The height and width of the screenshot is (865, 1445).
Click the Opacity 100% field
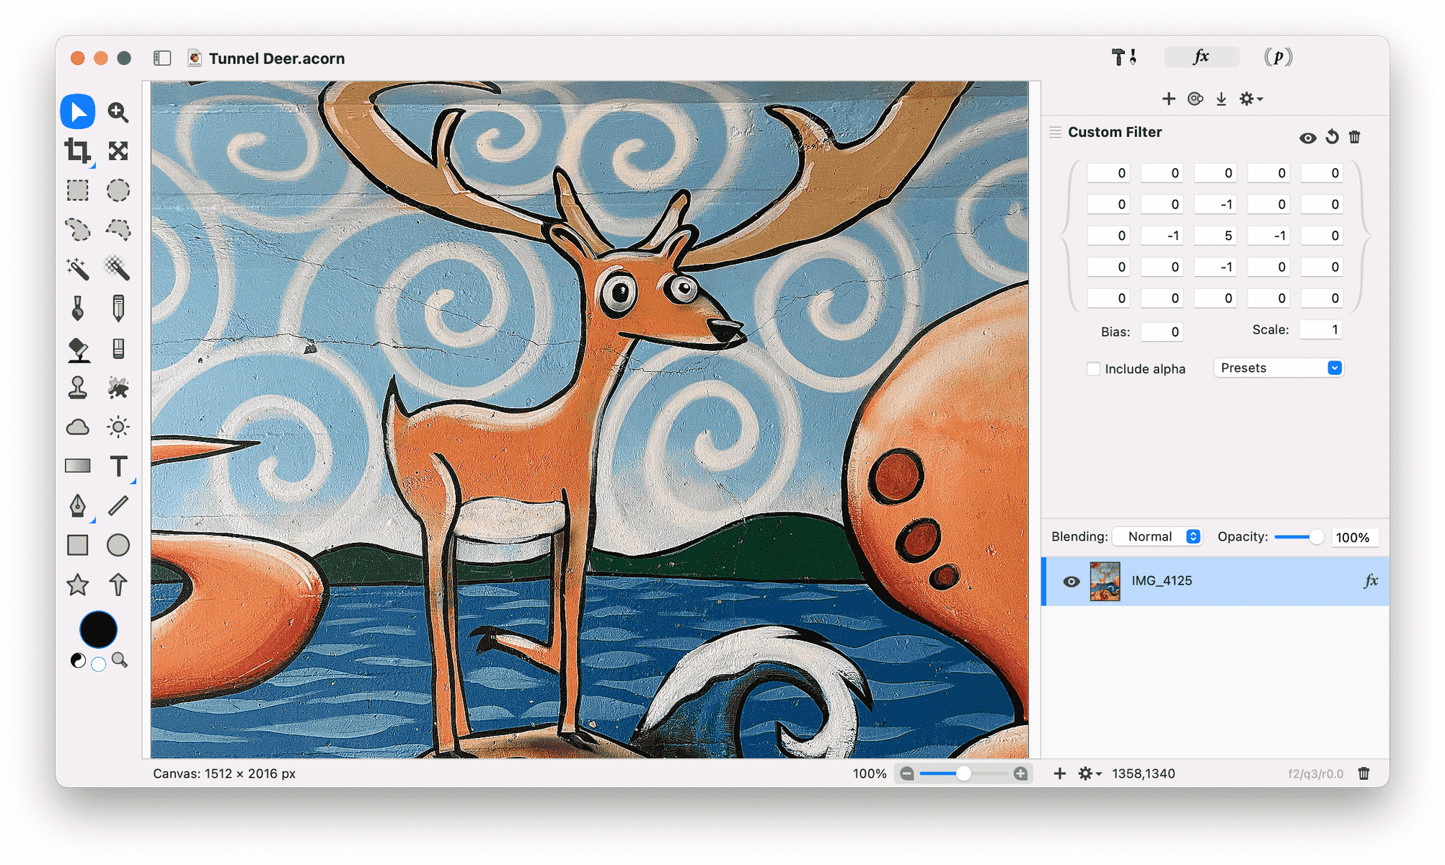[x=1354, y=538]
